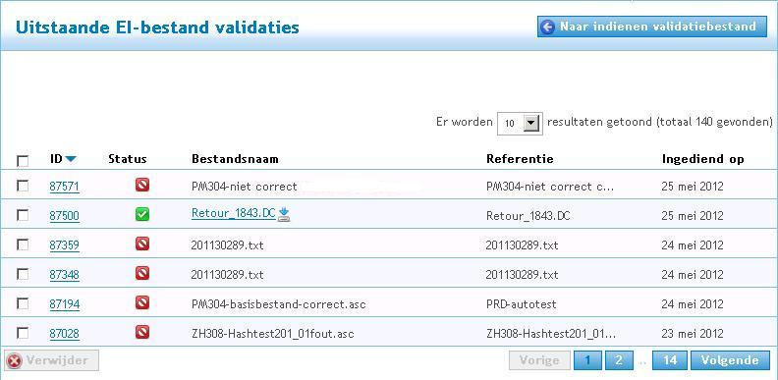Download the Retour_1843.DC file link
Viewport: 778px width, 380px height.
point(233,213)
